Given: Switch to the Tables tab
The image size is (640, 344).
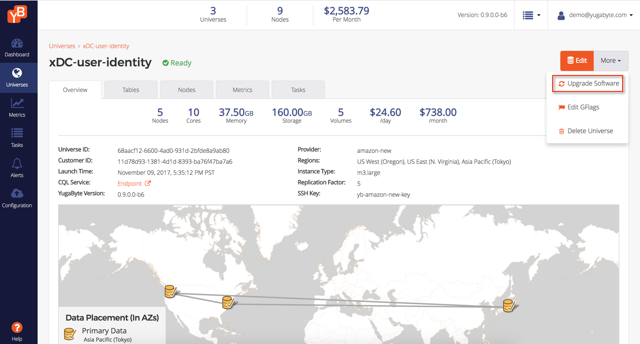Looking at the screenshot, I should 131,90.
